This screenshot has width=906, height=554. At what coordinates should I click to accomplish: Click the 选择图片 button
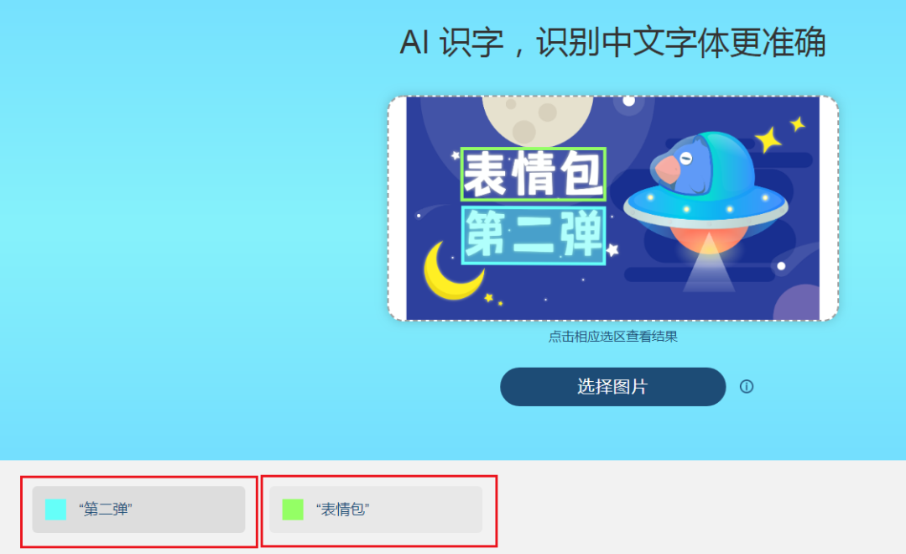tap(612, 386)
